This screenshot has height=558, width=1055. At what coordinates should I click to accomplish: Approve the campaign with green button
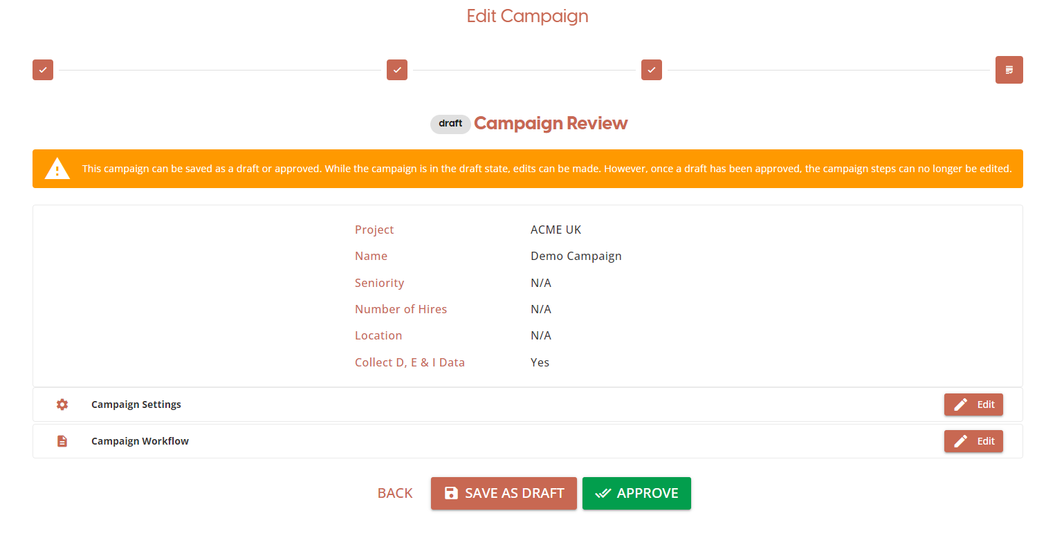(x=636, y=493)
